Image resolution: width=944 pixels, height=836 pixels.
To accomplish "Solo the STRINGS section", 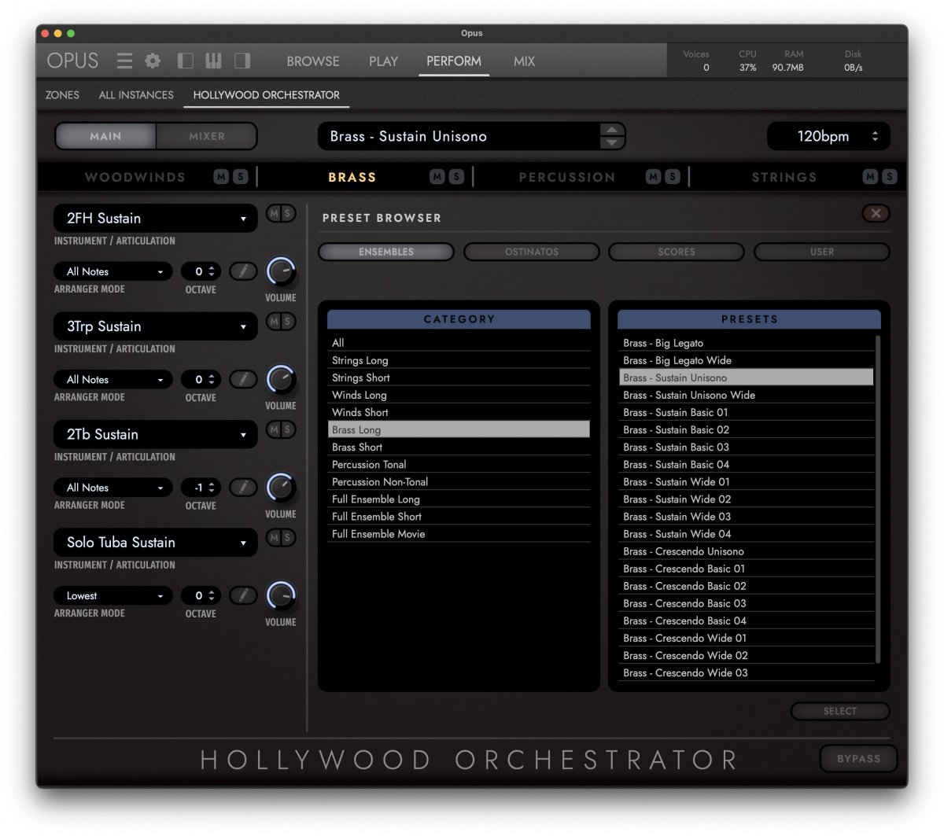I will [x=889, y=177].
